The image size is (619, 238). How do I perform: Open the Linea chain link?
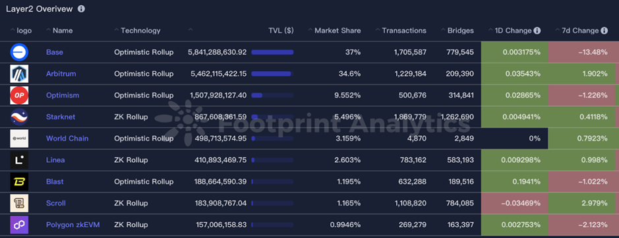tap(55, 160)
